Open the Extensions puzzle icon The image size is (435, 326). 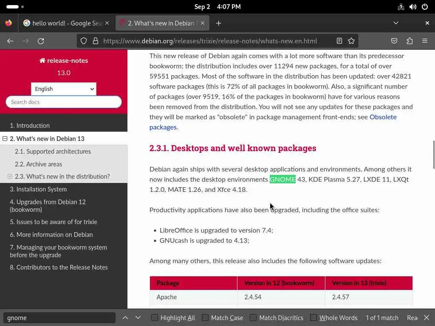click(x=410, y=41)
